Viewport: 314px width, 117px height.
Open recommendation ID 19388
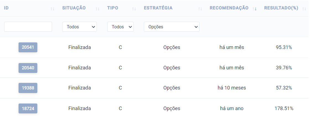pyautogui.click(x=28, y=88)
